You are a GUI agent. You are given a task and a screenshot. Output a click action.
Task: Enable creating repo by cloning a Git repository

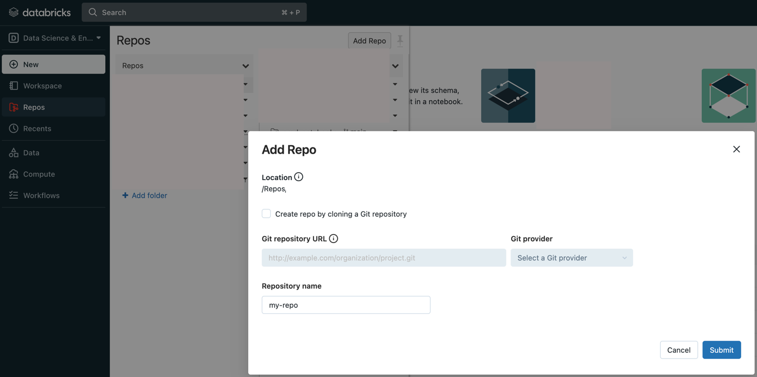pyautogui.click(x=266, y=213)
